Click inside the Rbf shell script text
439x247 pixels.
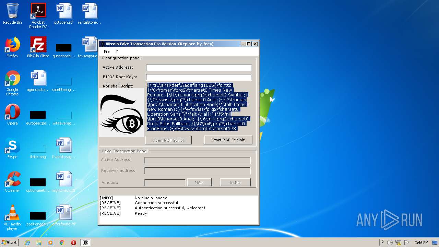coord(198,107)
